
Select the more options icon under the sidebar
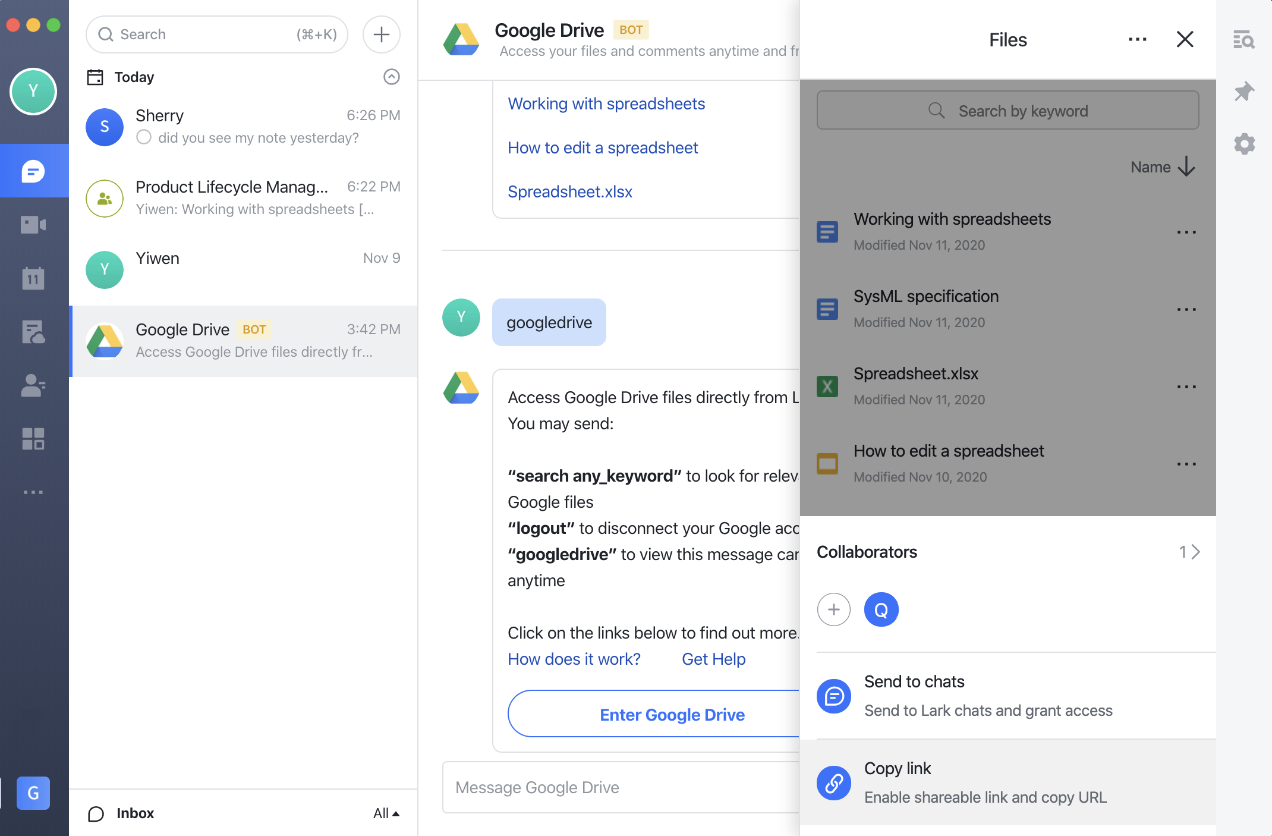34,492
